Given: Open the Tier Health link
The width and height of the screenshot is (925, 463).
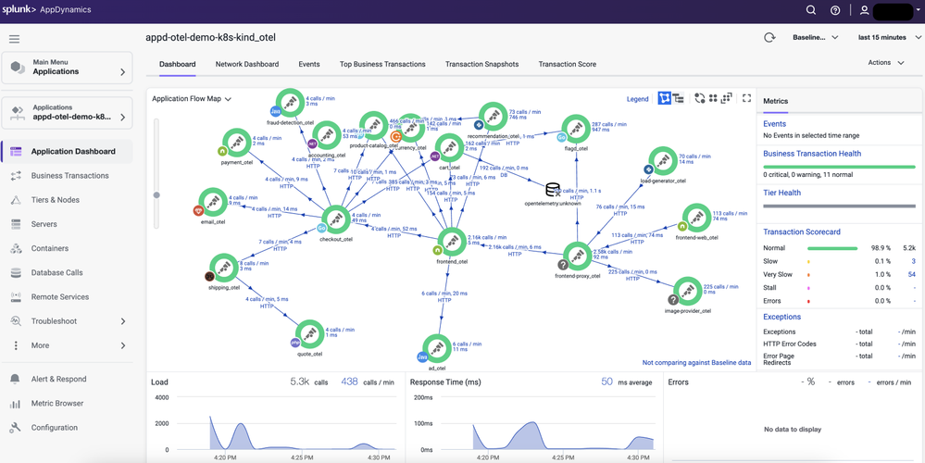Looking at the screenshot, I should point(781,193).
